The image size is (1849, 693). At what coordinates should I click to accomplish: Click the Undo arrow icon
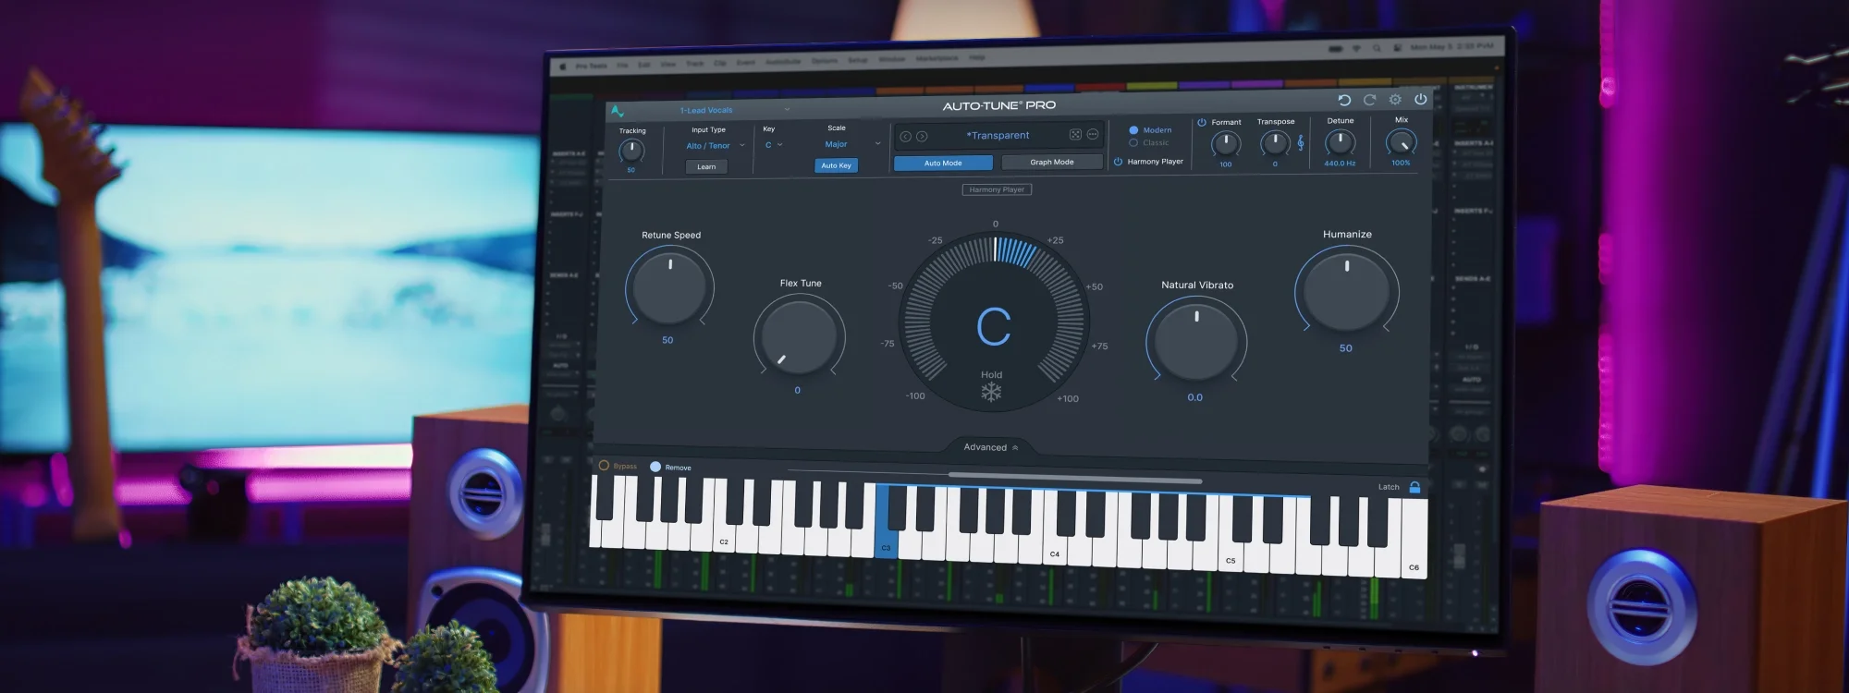click(x=1344, y=100)
